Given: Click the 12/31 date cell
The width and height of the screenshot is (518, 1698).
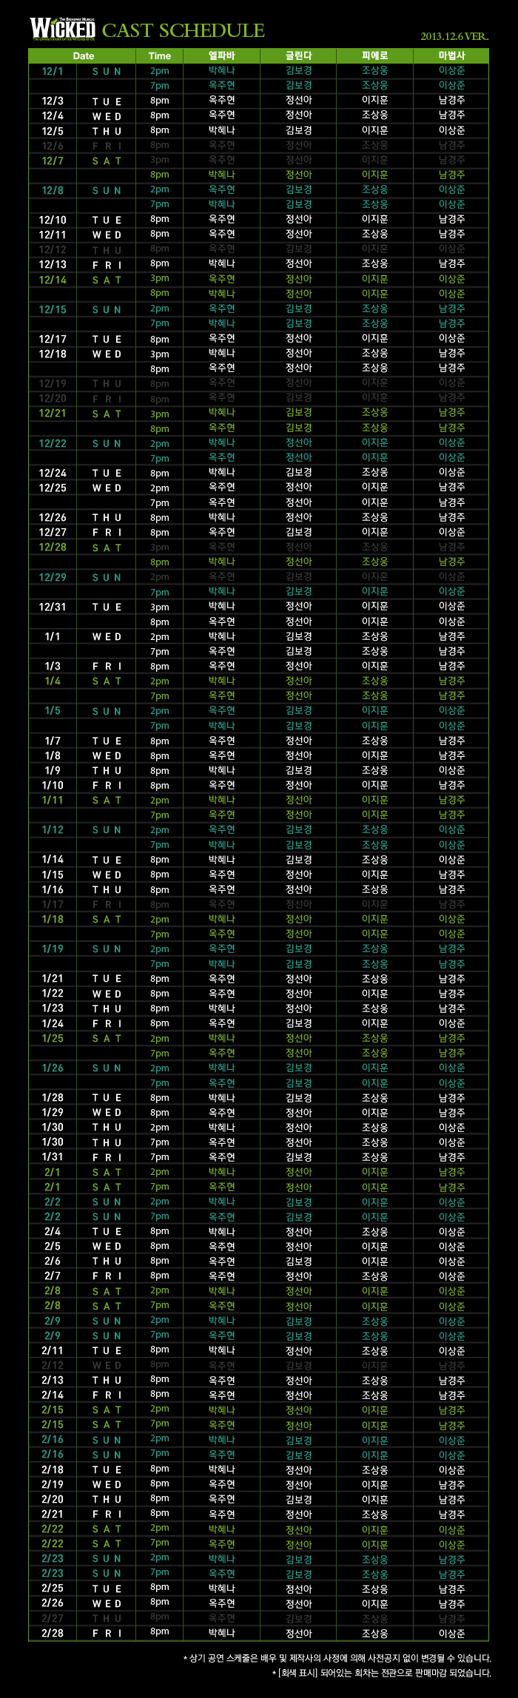Looking at the screenshot, I should click(53, 607).
